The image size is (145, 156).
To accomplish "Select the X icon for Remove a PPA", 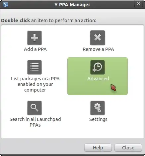I will coord(98,38).
